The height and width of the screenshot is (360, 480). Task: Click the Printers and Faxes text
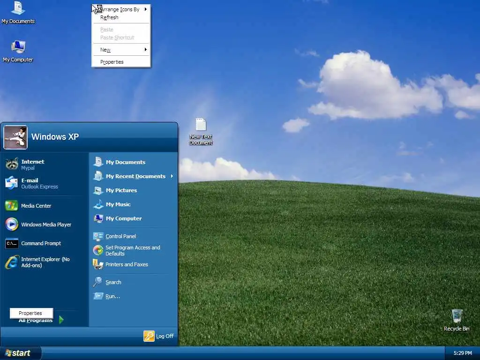coord(127,264)
